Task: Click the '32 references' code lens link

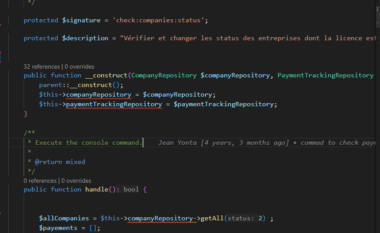Action: (x=42, y=66)
